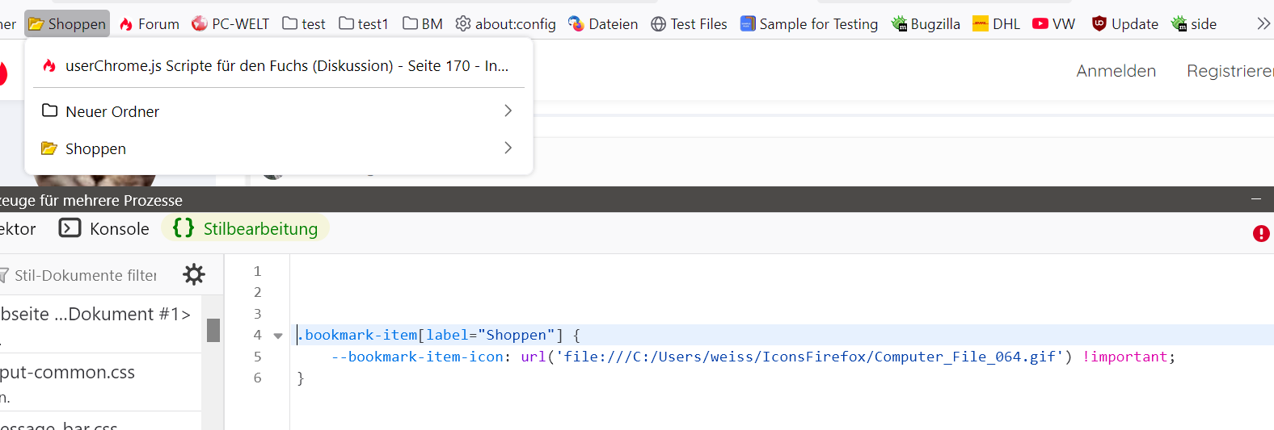Open the VW YouTube bookmark
The width and height of the screenshot is (1274, 430).
tap(1053, 24)
